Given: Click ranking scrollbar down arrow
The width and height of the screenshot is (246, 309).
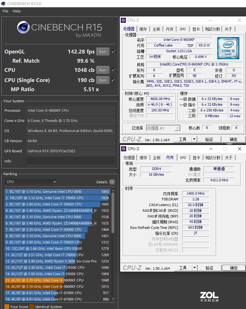Looking at the screenshot, I should point(113,299).
